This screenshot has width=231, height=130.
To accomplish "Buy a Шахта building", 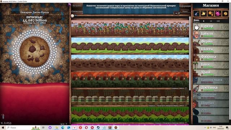I will point(211,50).
